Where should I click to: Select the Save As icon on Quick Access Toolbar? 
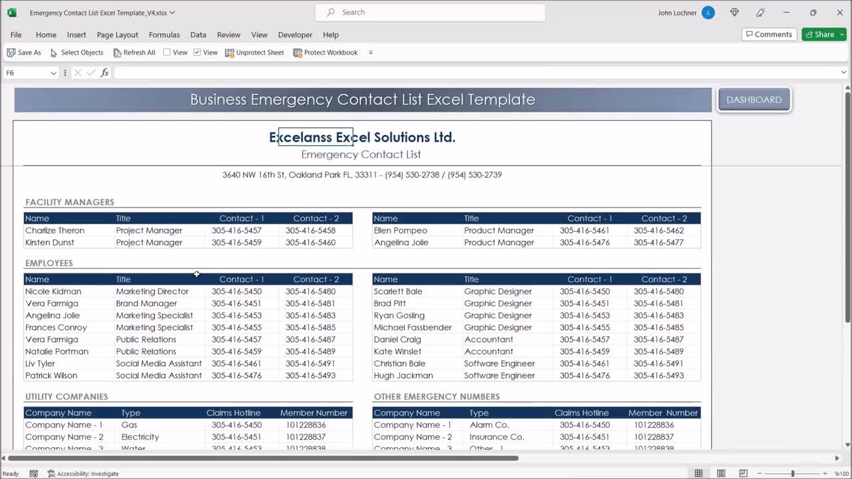[11, 53]
